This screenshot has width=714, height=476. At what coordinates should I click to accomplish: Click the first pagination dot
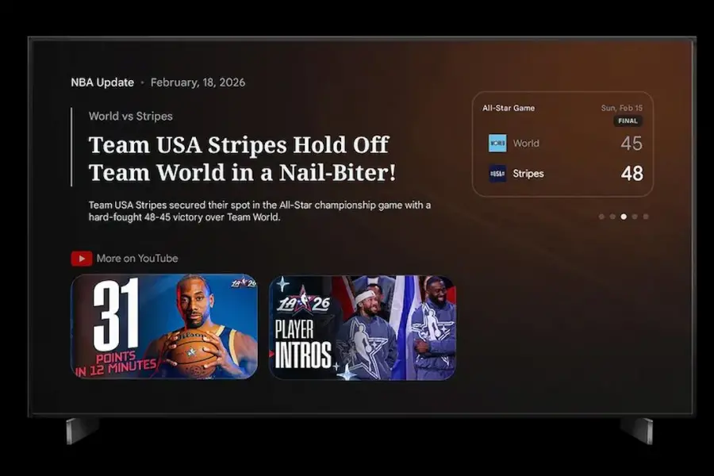[601, 217]
